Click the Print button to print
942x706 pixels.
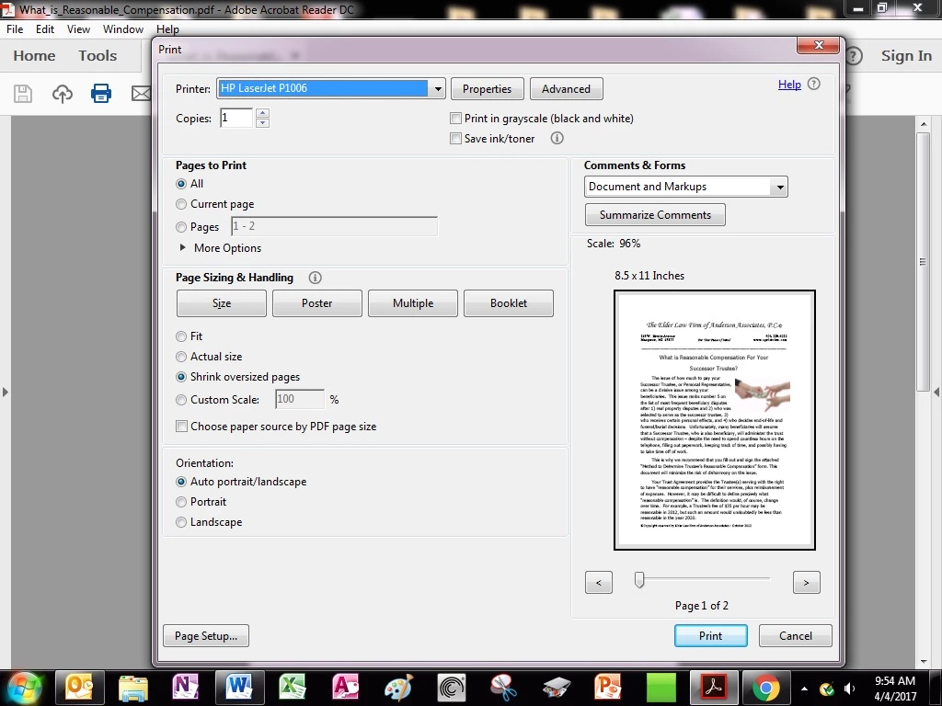[711, 636]
